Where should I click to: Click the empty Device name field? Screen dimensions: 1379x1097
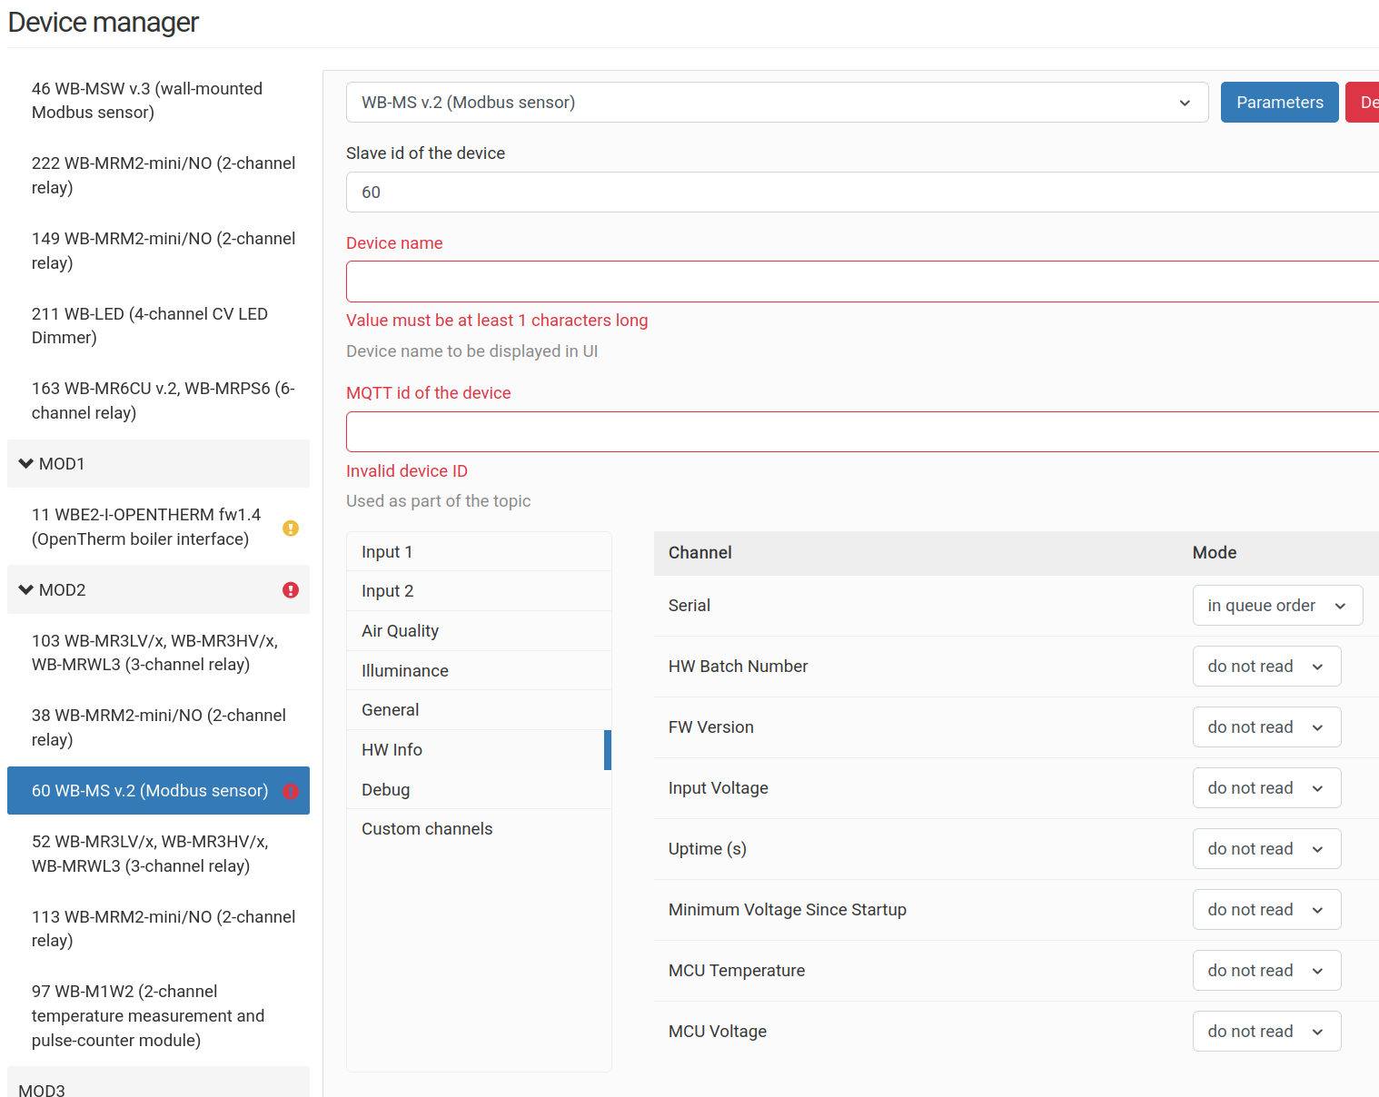point(861,282)
